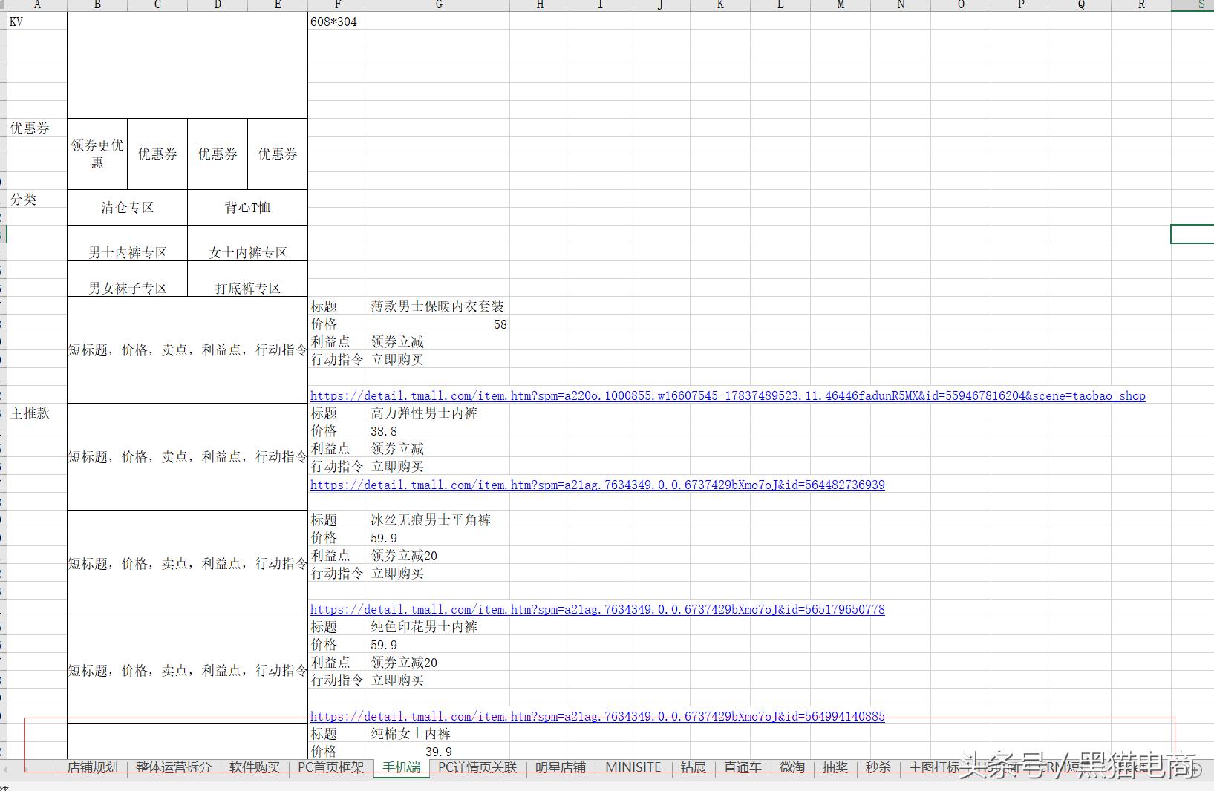Go to the PC首页框架 sheet tab
Viewport: 1214px width, 791px height.
(x=330, y=767)
